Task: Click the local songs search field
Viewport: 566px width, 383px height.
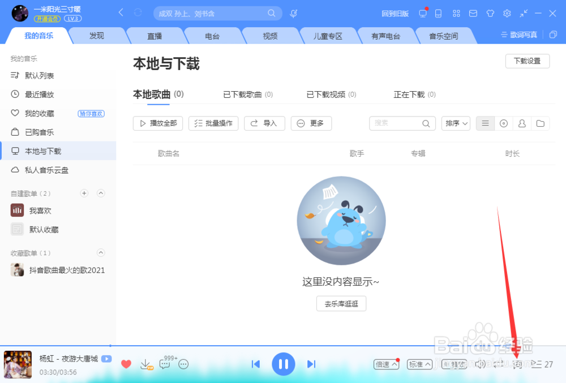Action: 402,123
